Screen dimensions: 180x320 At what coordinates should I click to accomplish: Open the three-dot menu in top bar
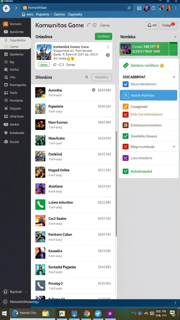[x=176, y=8]
